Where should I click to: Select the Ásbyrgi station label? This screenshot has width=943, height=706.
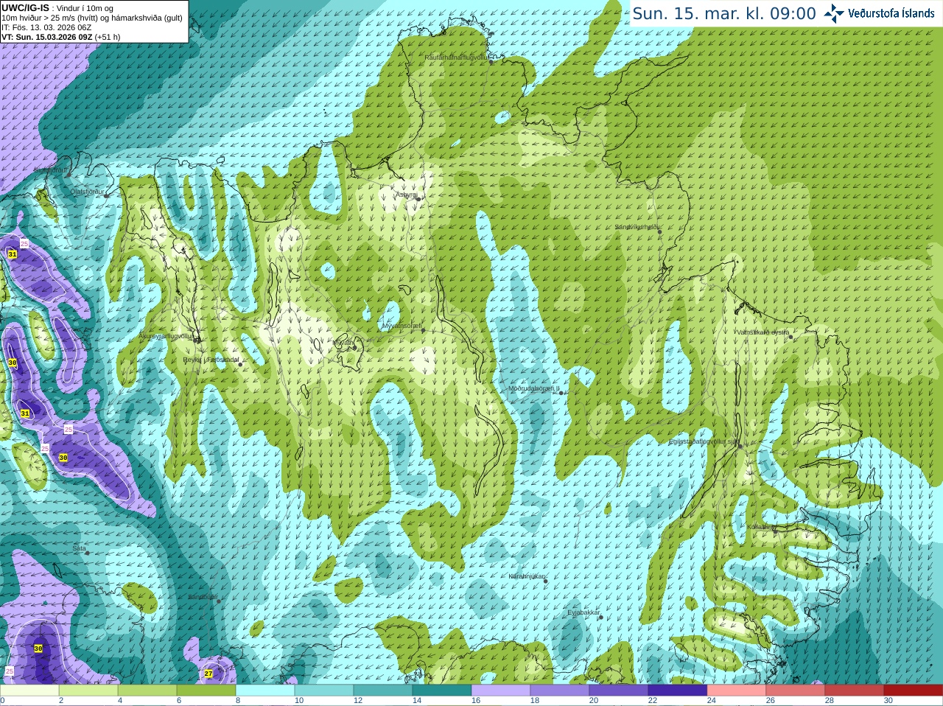pos(407,195)
